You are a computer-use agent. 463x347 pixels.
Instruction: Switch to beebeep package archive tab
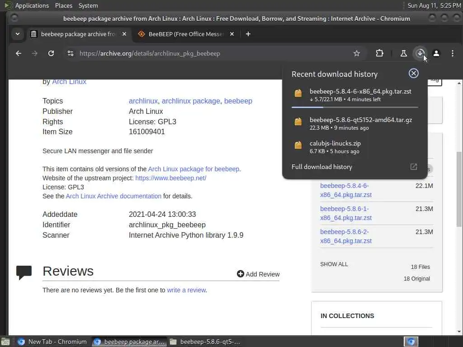coord(78,34)
